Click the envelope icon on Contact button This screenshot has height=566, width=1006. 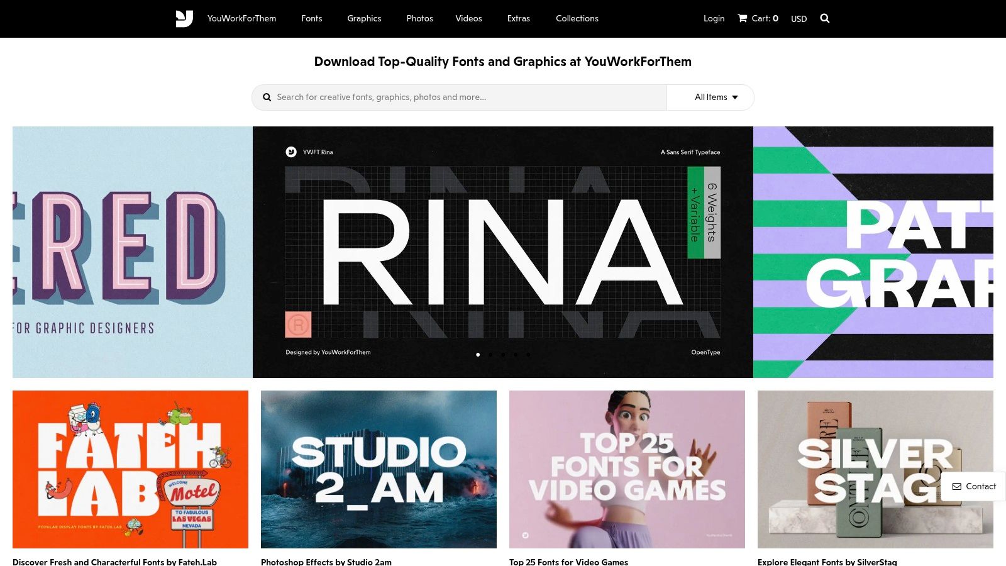(x=957, y=486)
